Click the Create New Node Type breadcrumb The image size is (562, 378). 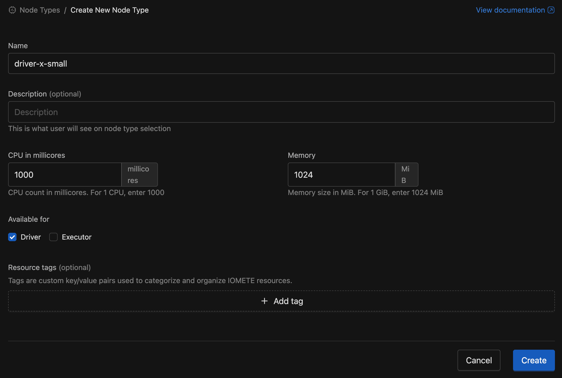pyautogui.click(x=109, y=10)
